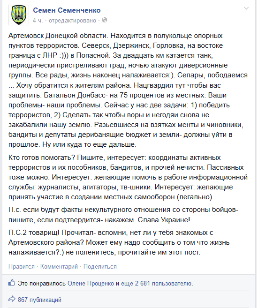Open Олене Проценко profile link
Image resolution: width=258 pixels, height=308 pixels.
[x=91, y=284]
